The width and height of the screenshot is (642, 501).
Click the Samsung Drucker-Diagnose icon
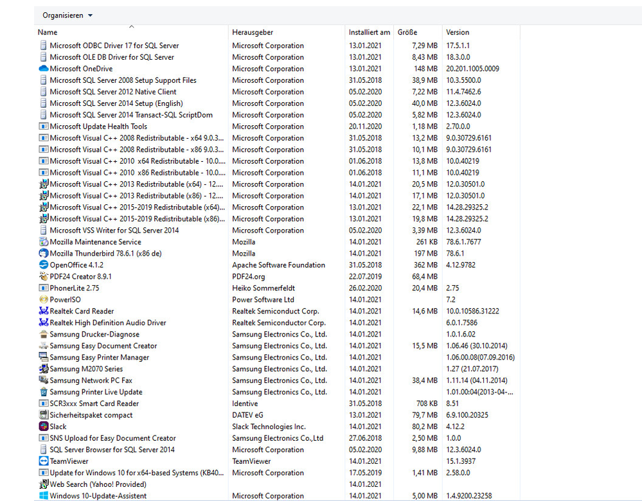pyautogui.click(x=44, y=335)
